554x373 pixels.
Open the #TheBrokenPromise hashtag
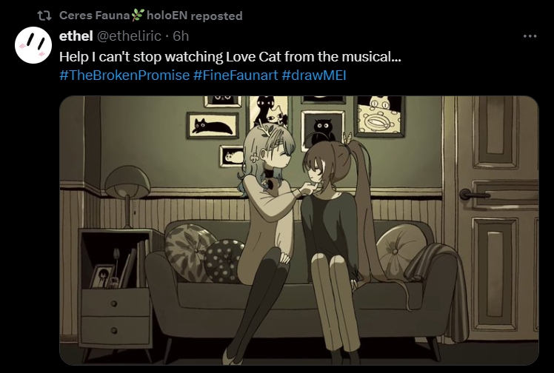coord(124,75)
